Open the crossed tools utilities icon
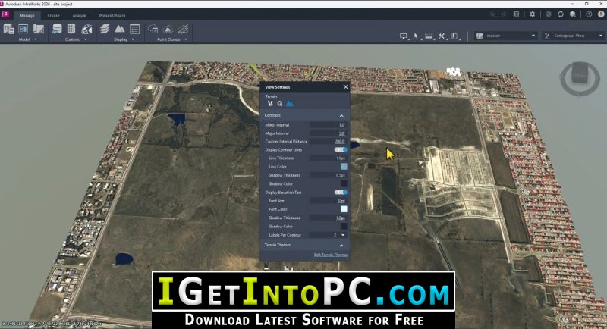This screenshot has height=329, width=607. click(442, 36)
